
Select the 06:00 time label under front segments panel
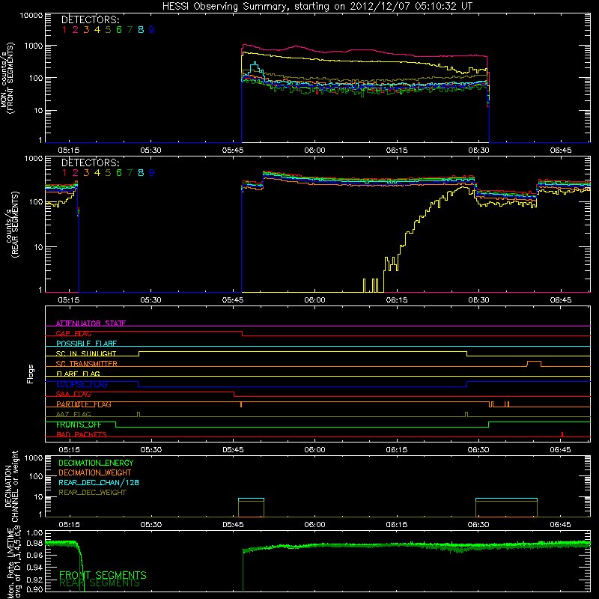coord(314,150)
